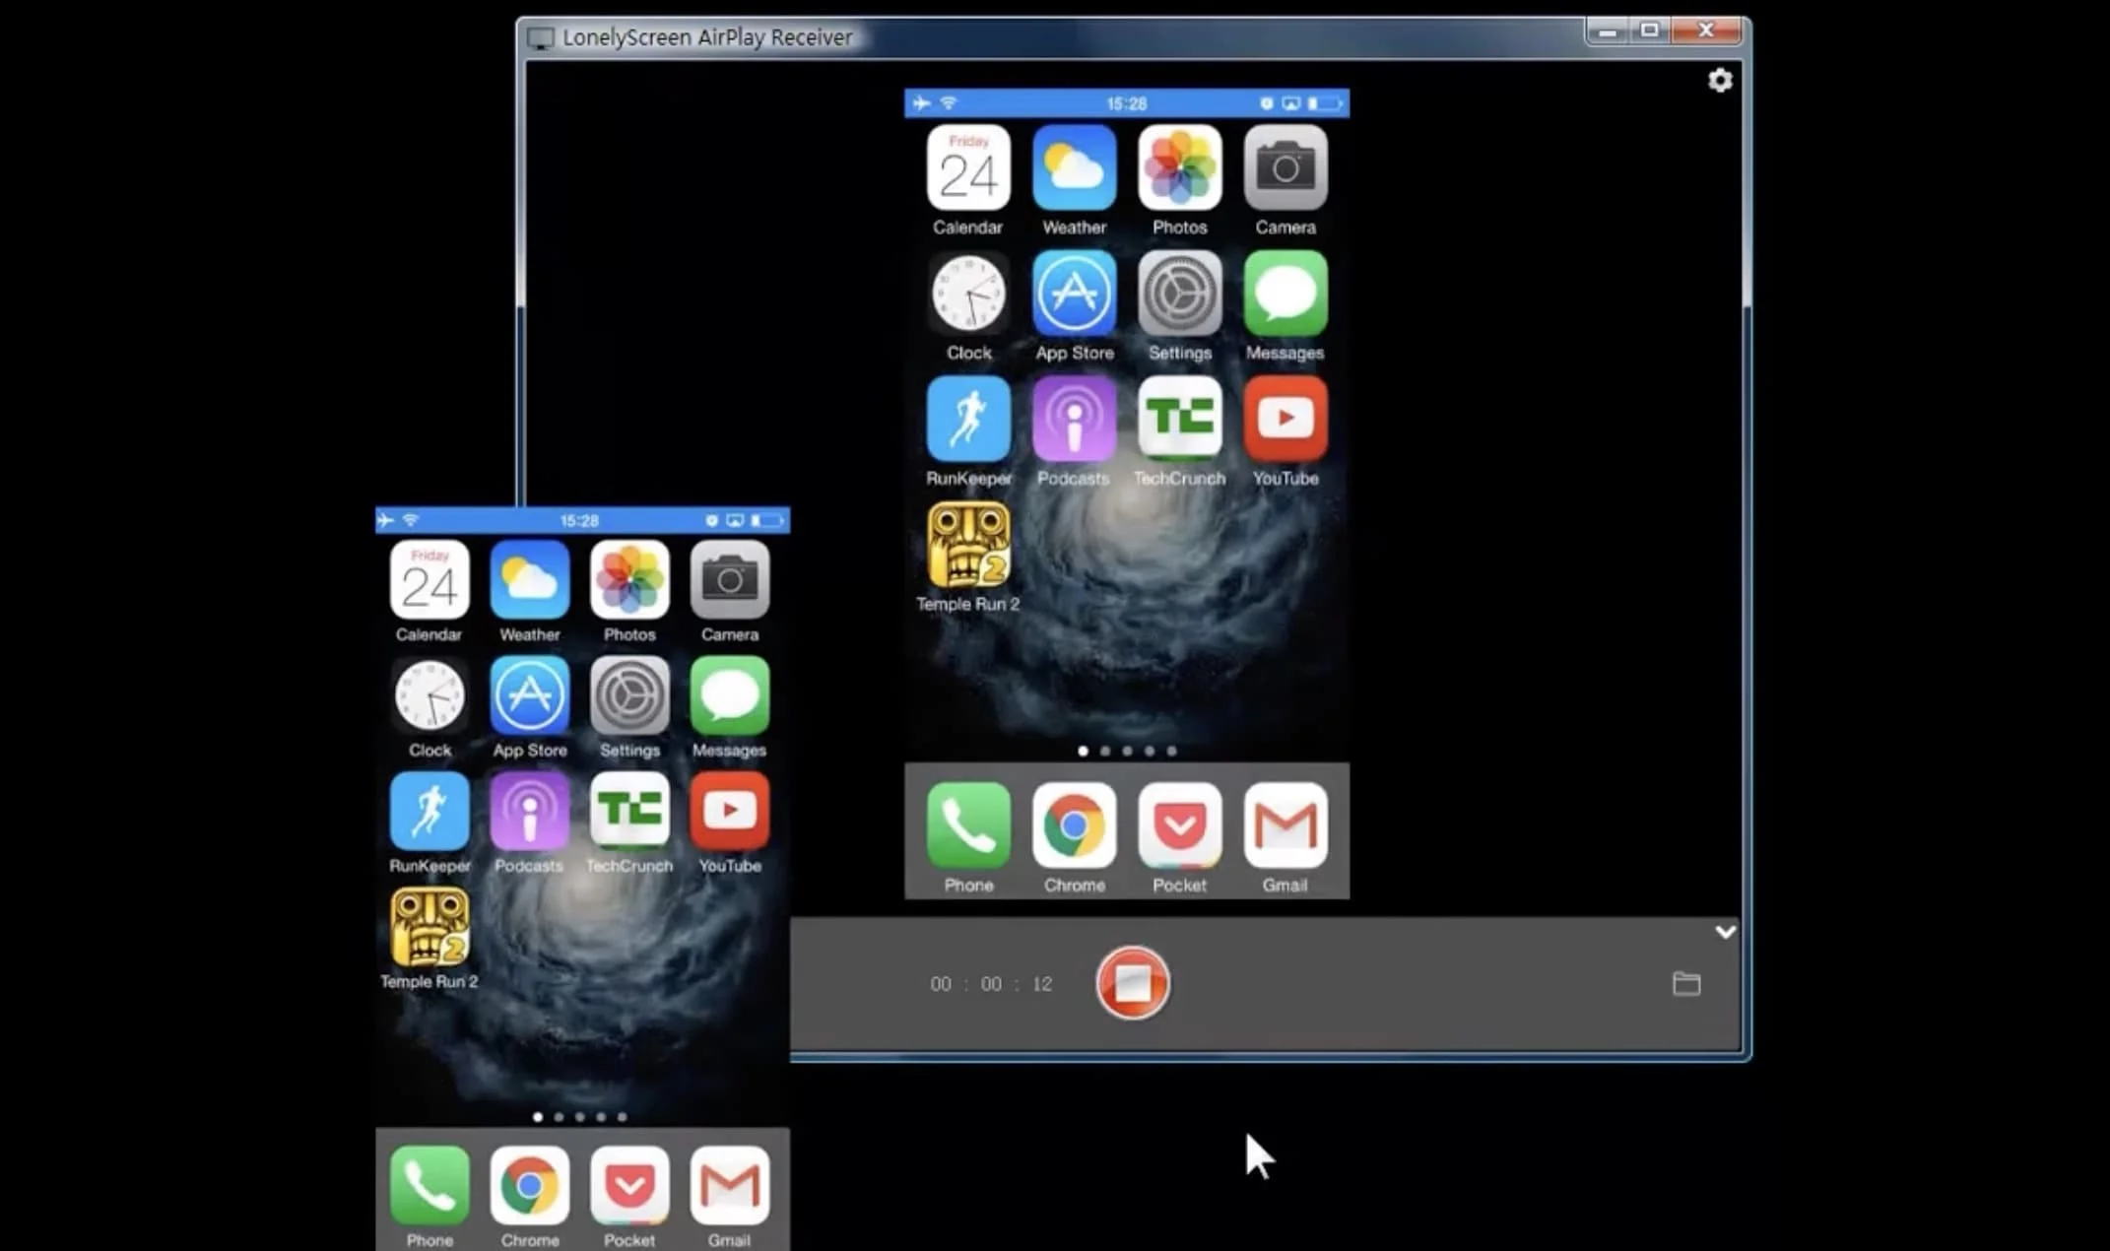Click the LonelyScreen AirPlay Receiver title icon

pos(540,38)
